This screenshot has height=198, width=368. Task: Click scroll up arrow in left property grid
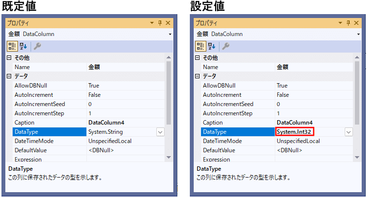(x=168, y=57)
